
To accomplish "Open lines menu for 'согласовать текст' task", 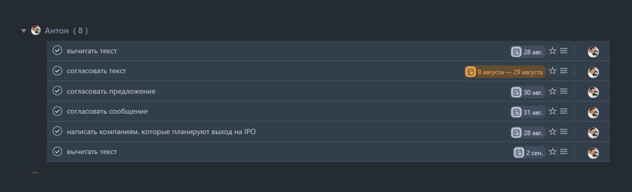I will pyautogui.click(x=564, y=71).
